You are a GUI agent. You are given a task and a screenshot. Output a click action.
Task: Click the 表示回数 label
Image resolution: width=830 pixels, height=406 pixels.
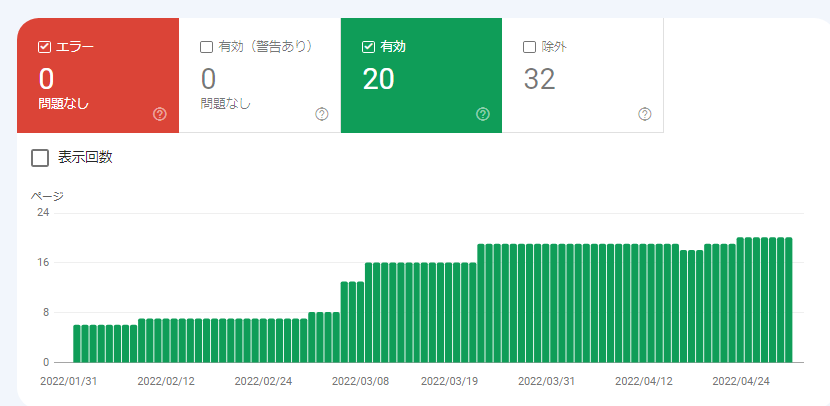pos(85,157)
